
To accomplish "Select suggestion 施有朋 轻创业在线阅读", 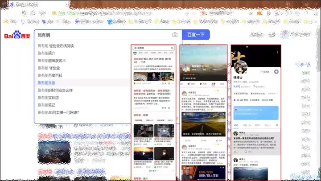I will 56,46.
